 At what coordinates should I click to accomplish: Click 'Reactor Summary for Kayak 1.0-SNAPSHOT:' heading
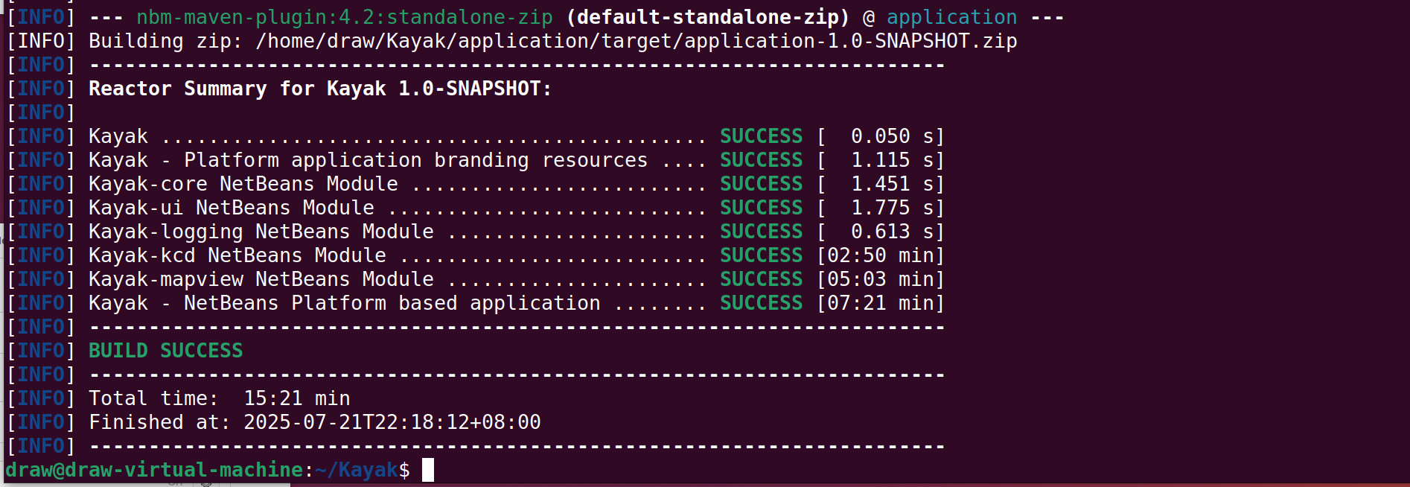coord(321,89)
